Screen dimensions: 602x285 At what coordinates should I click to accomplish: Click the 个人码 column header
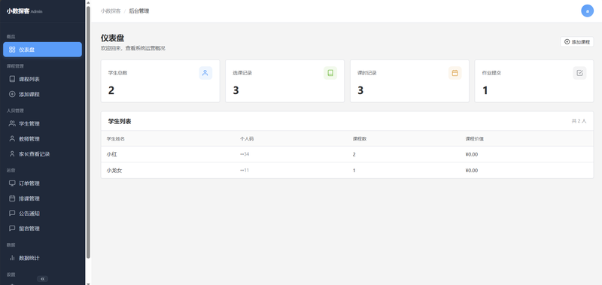(x=247, y=138)
